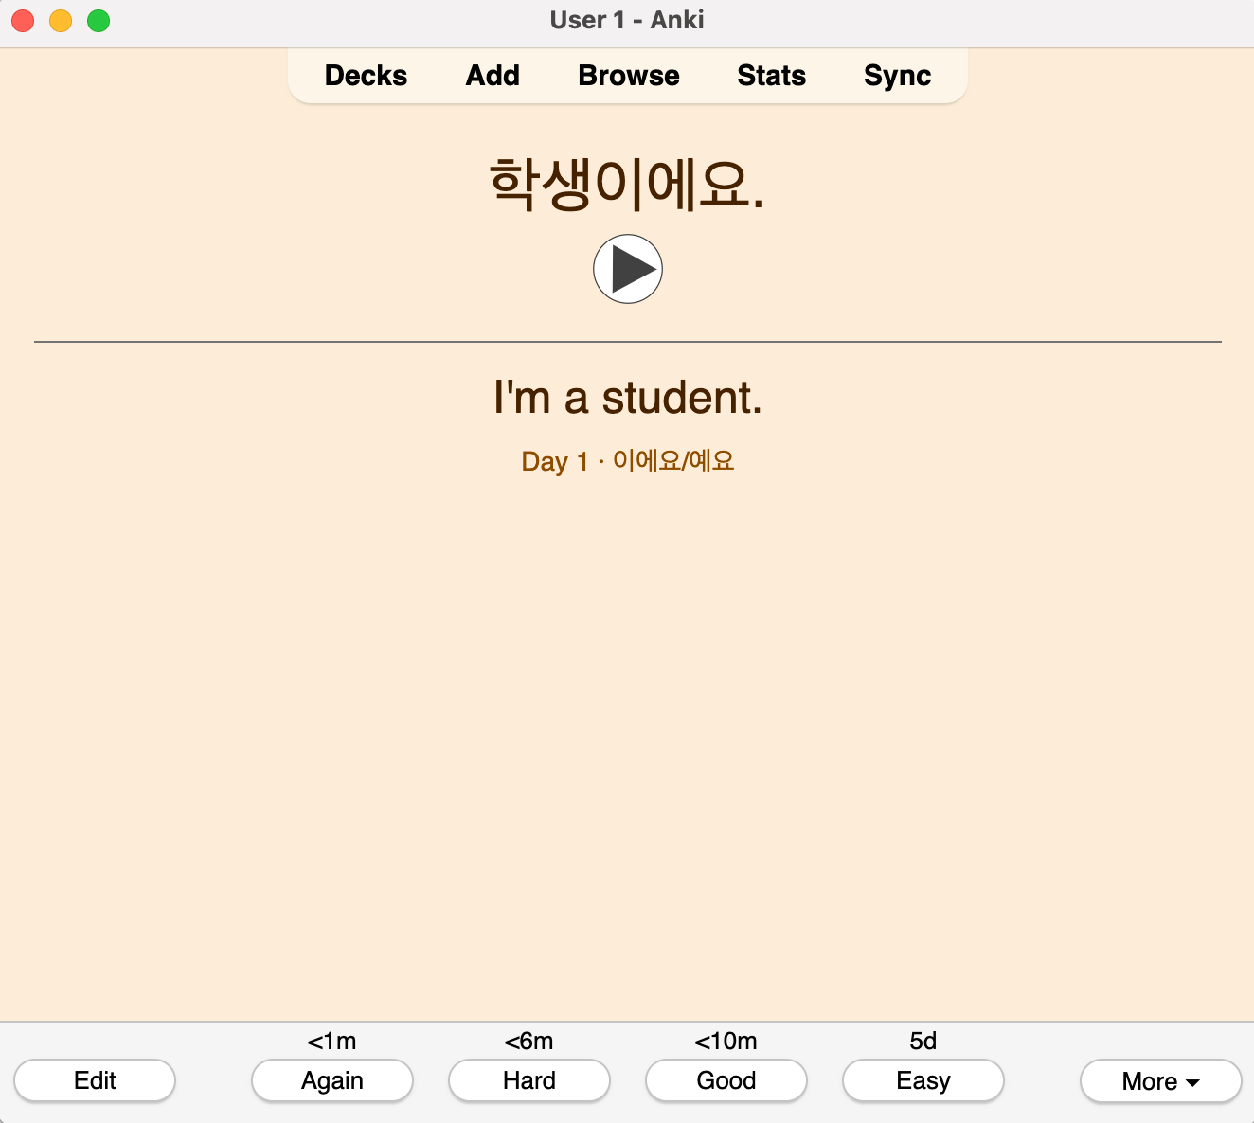Edit the current card
Viewport: 1254px width, 1123px height.
coord(95,1080)
